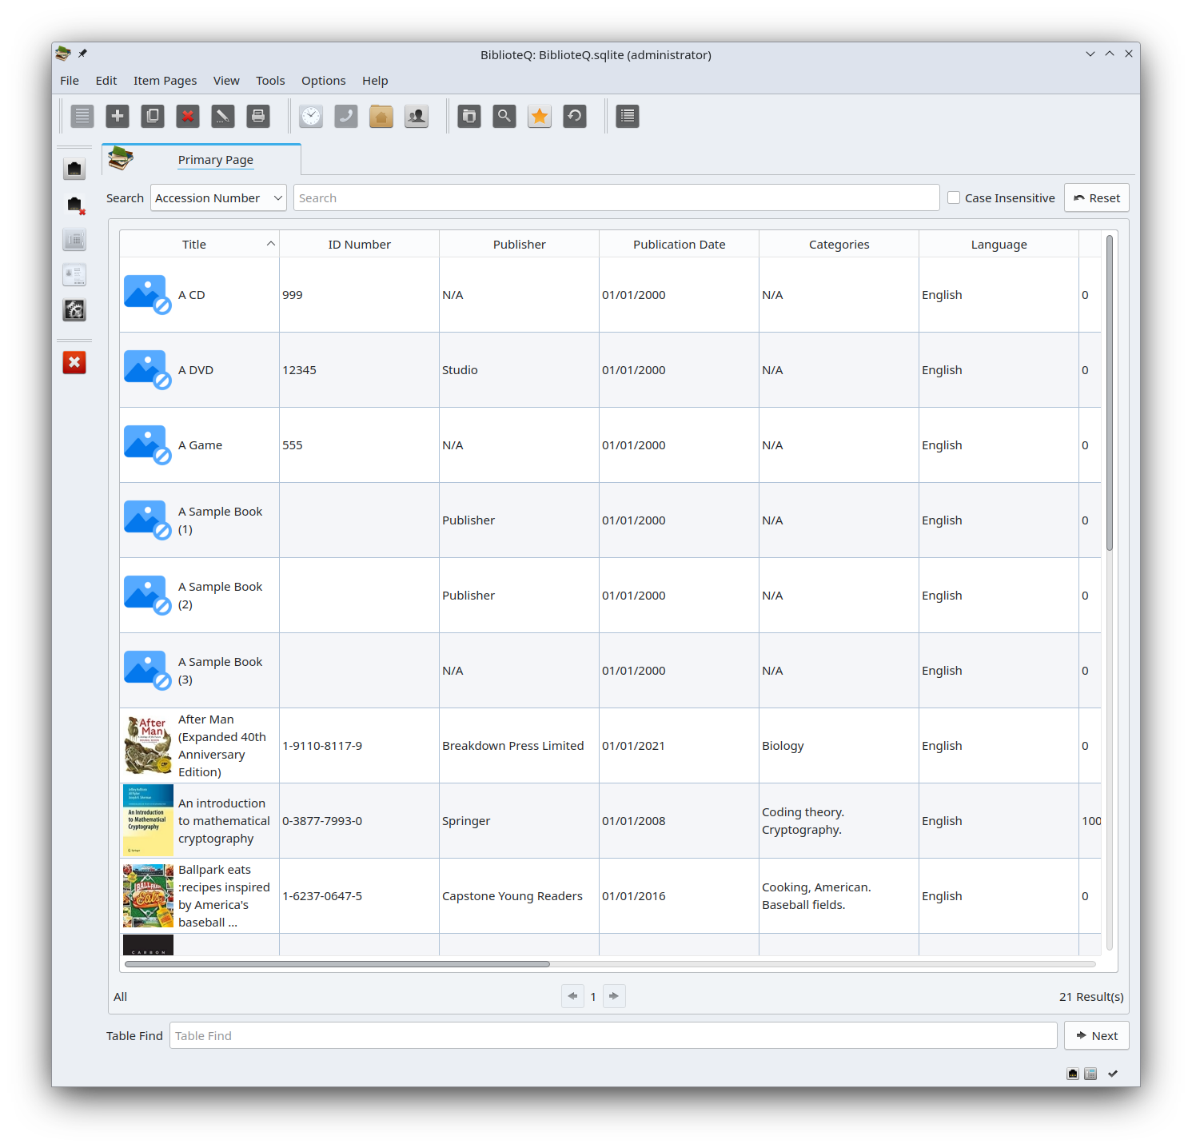Go to the previous results page arrow
The width and height of the screenshot is (1192, 1148).
(572, 996)
